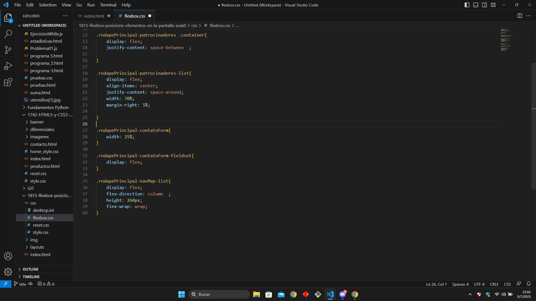Toggle Primary Side Bar visibility
The image size is (536, 301).
467,5
